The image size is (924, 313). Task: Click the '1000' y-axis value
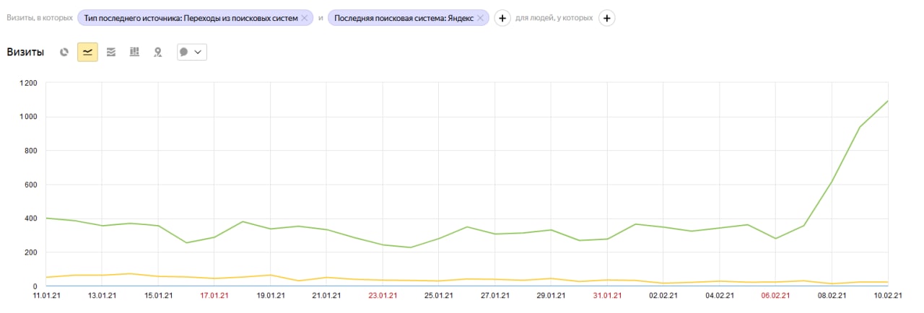[29, 117]
